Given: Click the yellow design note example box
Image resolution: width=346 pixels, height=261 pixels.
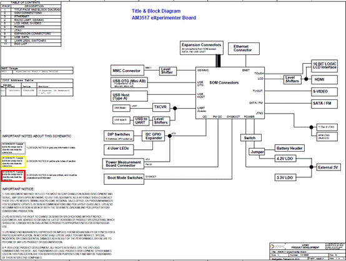Looking at the screenshot, I should click(x=13, y=162).
